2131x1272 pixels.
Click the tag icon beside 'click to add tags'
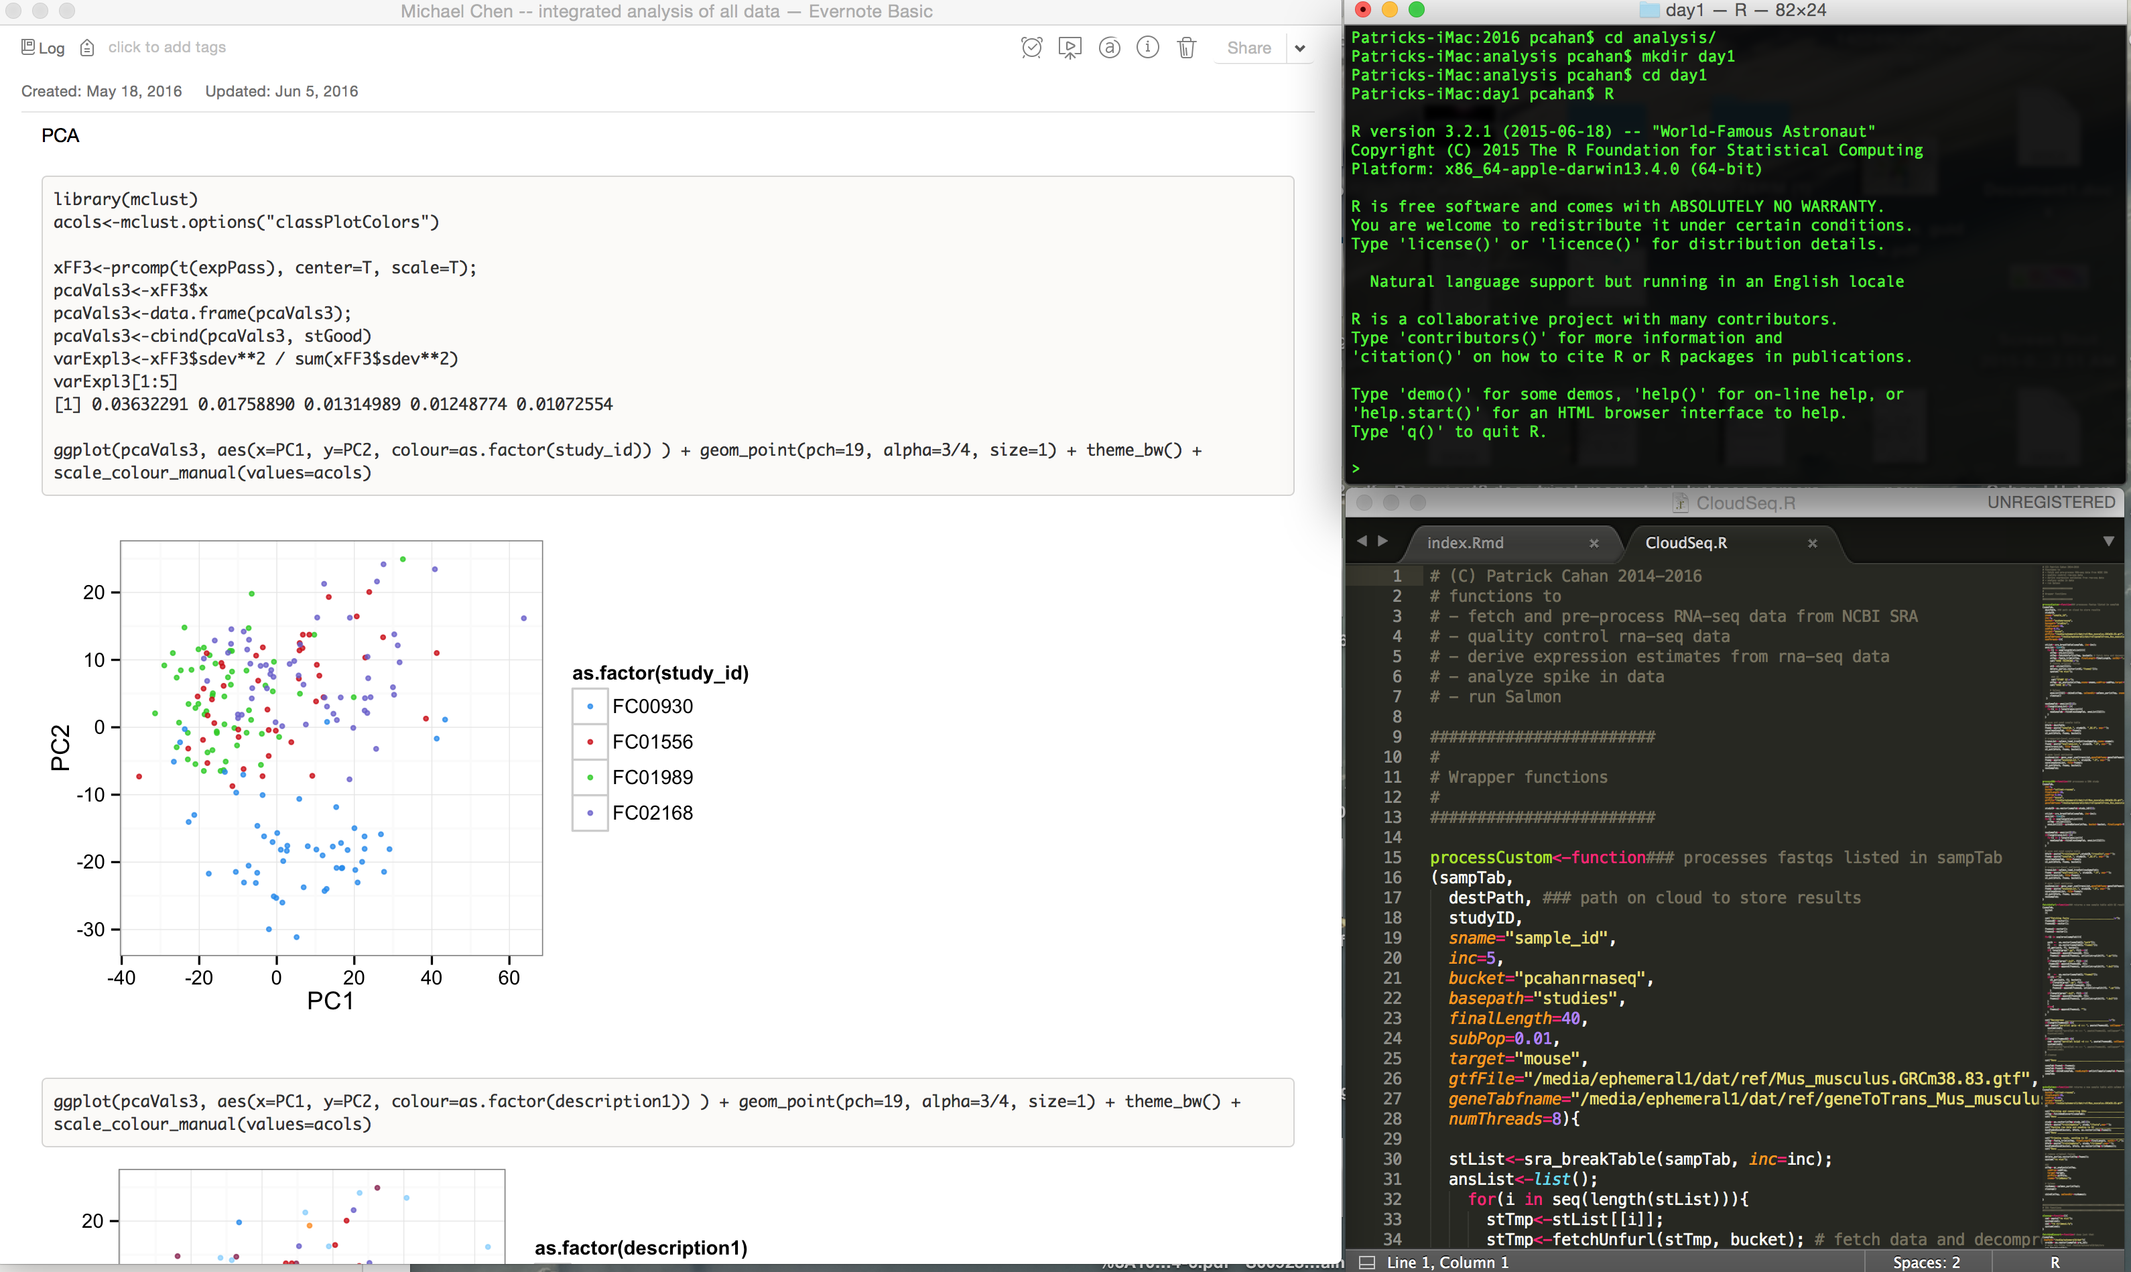(x=86, y=48)
